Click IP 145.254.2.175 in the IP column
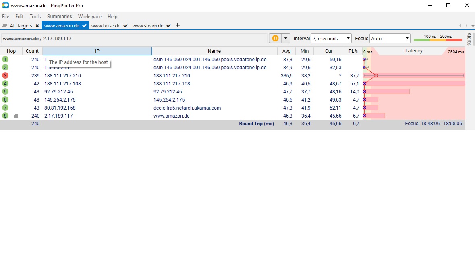Viewport: 475px width, 261px height. coord(60,99)
